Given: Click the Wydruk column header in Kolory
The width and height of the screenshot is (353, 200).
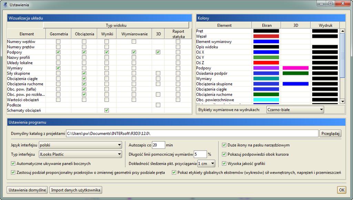Looking at the screenshot, I should pos(325,25).
